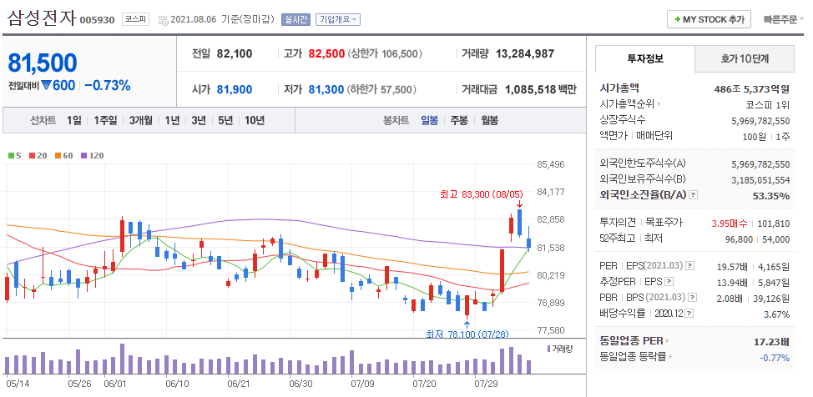Click the 실시간 real-time badge
This screenshot has height=397, width=813.
(295, 20)
